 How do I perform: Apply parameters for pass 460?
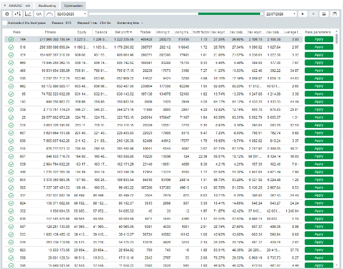(x=319, y=71)
